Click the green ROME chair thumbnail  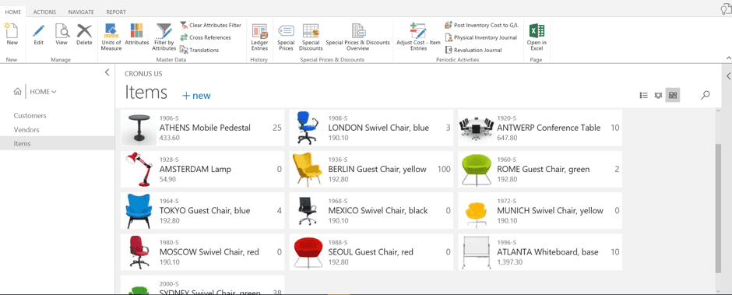476,169
